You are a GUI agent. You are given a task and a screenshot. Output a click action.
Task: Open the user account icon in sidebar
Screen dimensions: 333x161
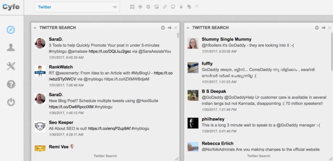pos(11,47)
